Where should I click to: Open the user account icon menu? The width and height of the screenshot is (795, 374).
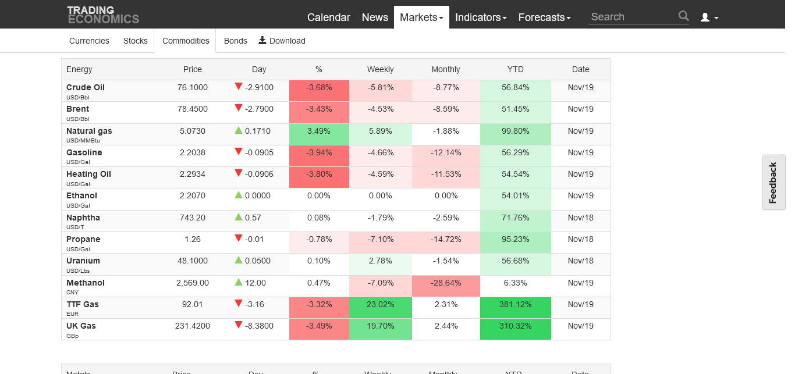(709, 17)
